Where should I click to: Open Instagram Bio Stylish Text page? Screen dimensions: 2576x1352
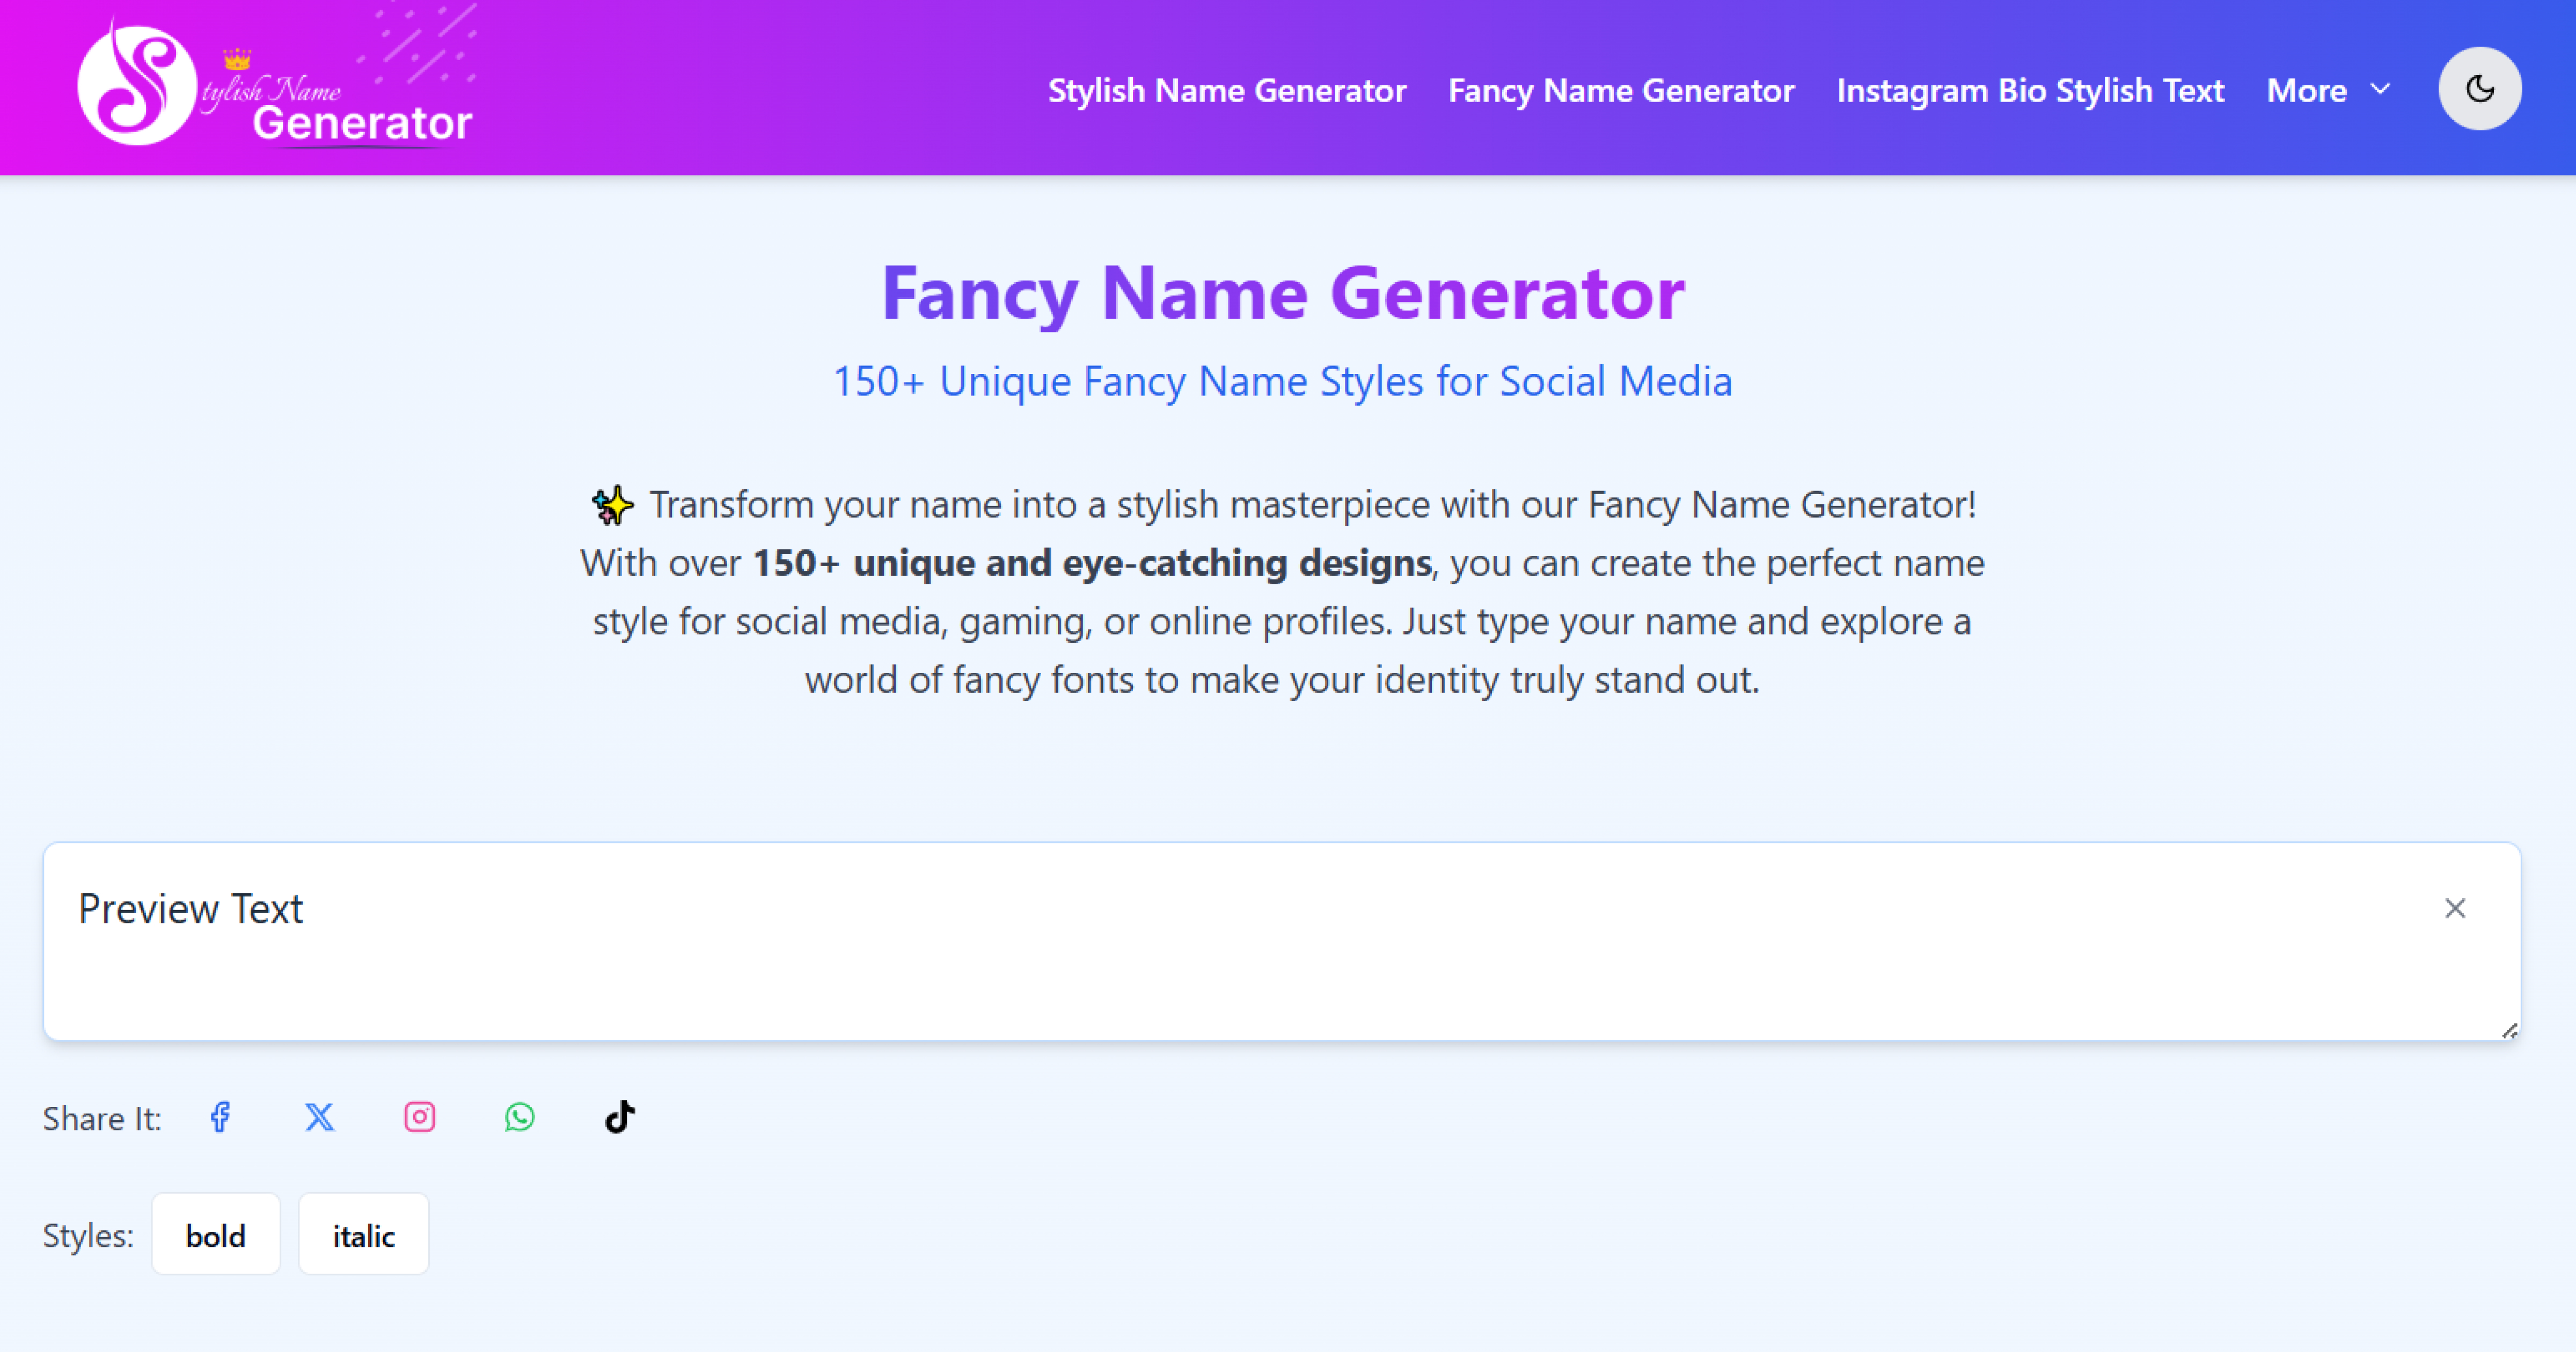click(2030, 90)
